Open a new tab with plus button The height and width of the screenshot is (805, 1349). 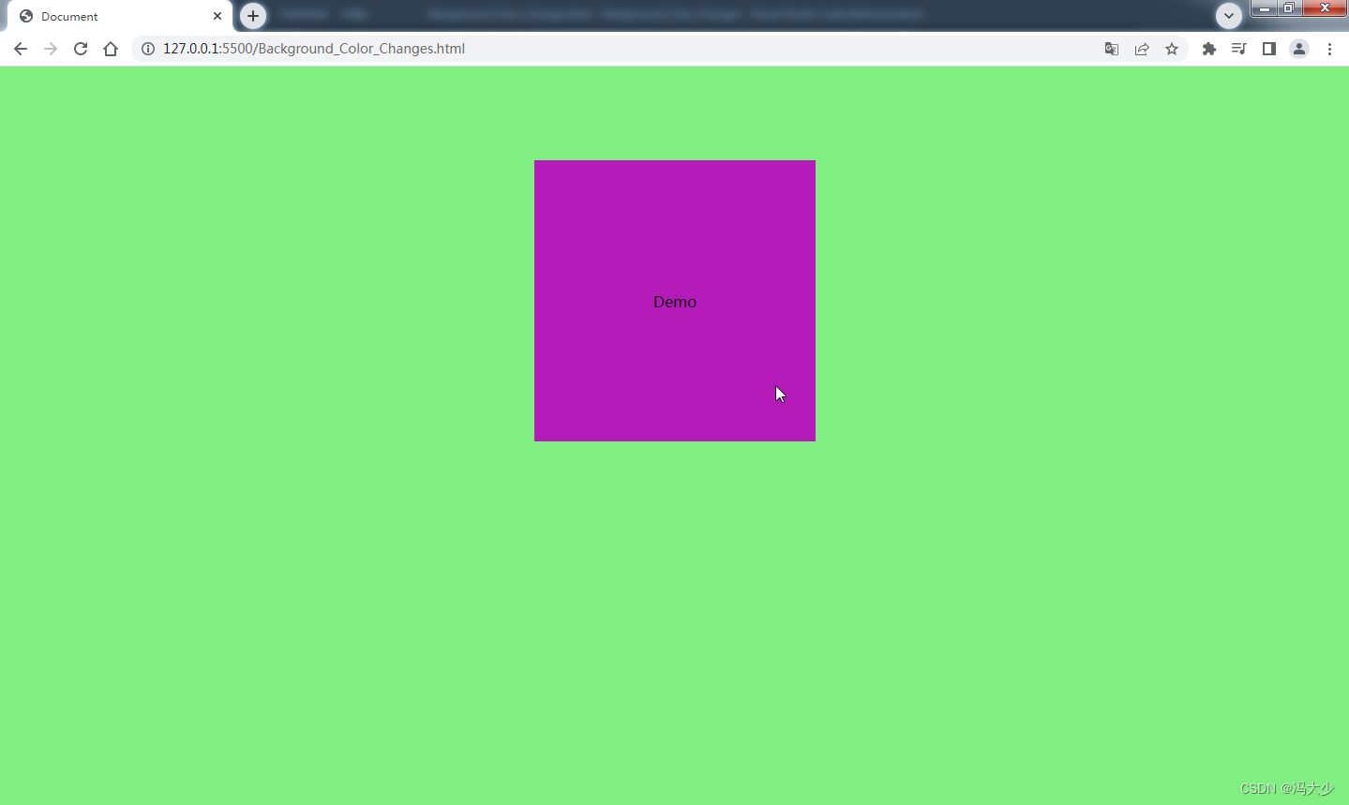(253, 16)
